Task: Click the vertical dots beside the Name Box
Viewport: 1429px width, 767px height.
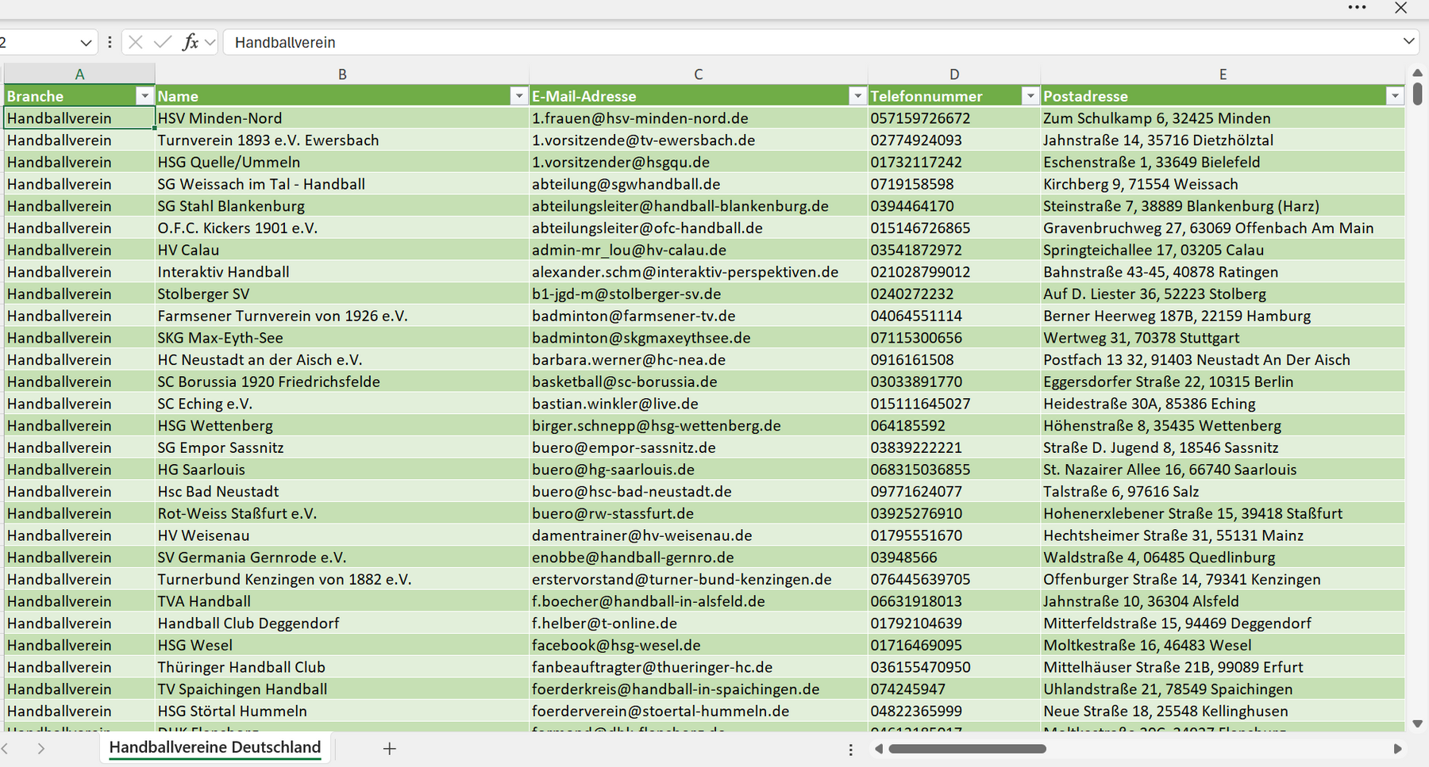Action: (110, 42)
